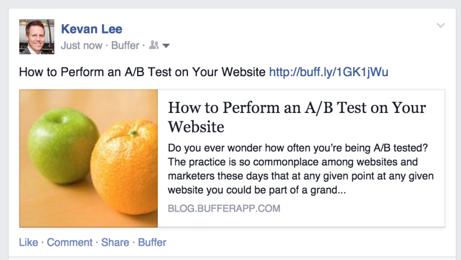Open Kevan Lee's profile picture
Screen dimensions: 461x260
click(x=37, y=37)
